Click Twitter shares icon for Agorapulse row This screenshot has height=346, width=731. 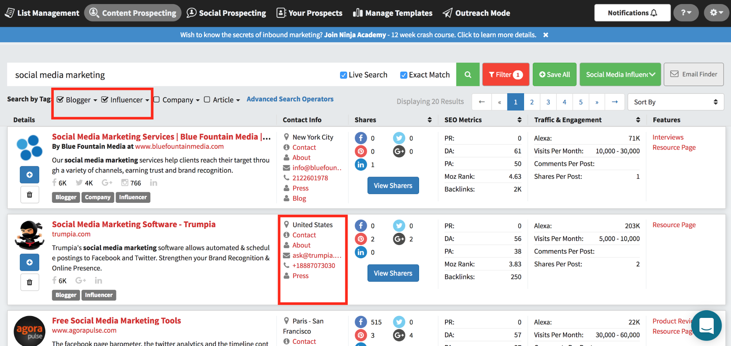[399, 322]
